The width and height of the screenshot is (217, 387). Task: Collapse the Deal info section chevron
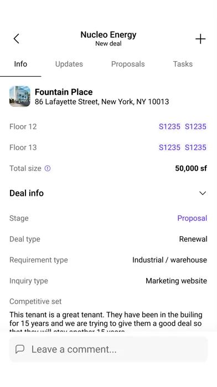[x=203, y=193]
